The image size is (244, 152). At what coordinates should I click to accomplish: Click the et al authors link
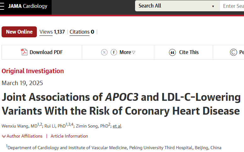tap(117, 126)
